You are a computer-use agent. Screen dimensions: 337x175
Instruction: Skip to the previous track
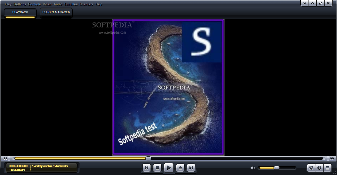(147, 168)
